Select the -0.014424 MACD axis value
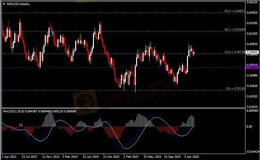260x160 pixels. 253,151
